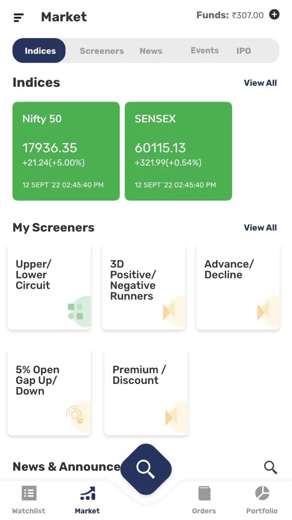292x520 pixels.
Task: Select the 3D Positive/Negative Runners screener
Action: 144,286
